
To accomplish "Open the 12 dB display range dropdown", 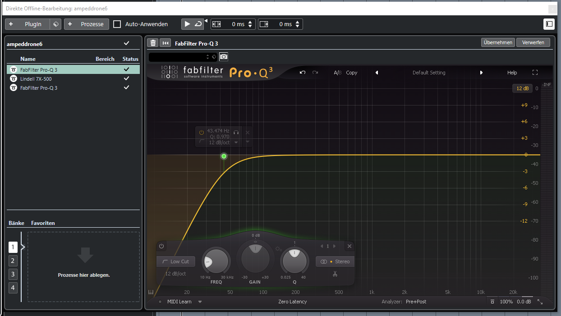I will pyautogui.click(x=523, y=88).
